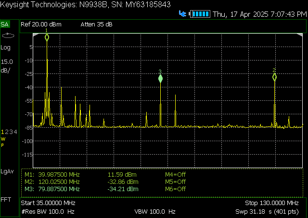Viewport: 308px width, 218px height.
Task: Select M1 frequency 39.987500 MHz
Action: [59, 174]
